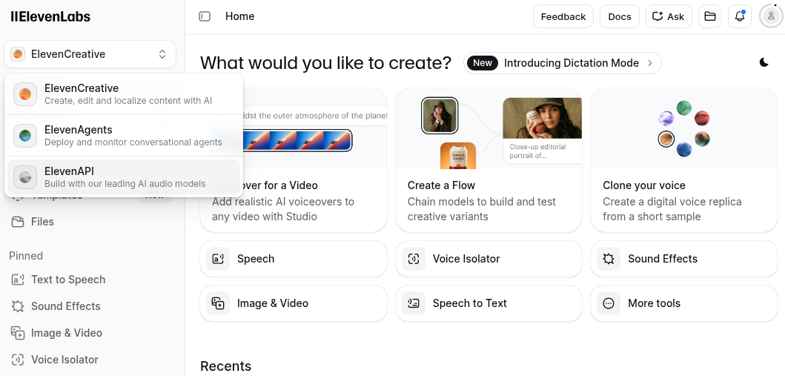Click the Home breadcrumb title
This screenshot has width=785, height=376.
[x=240, y=16]
